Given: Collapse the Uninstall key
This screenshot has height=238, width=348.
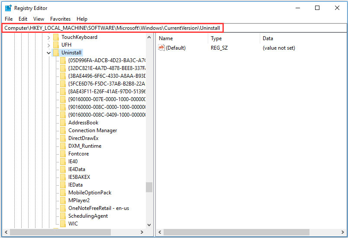Looking at the screenshot, I should pos(48,53).
